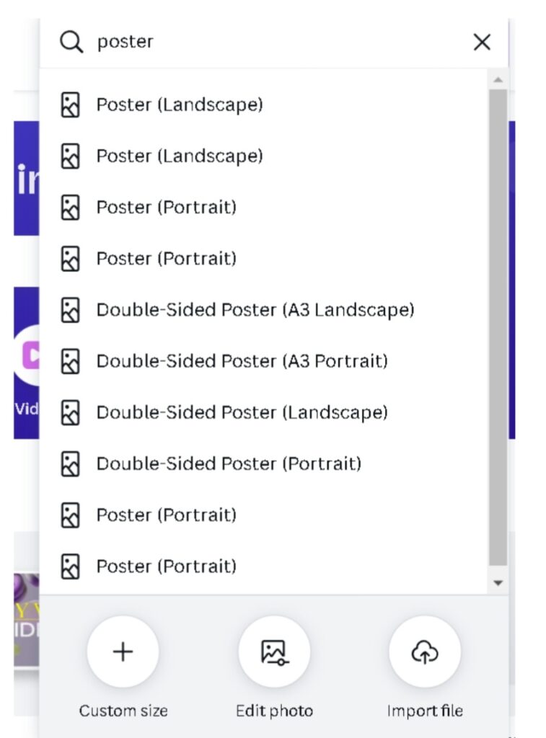Screen dimensions: 546x738
Task: Click the Import file label
Action: pos(425,711)
